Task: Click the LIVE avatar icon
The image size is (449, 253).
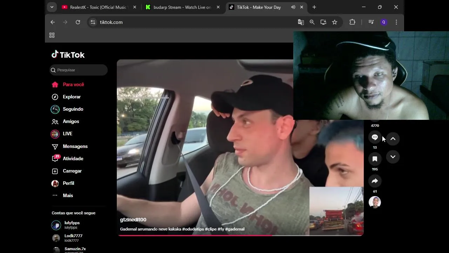Action: [x=55, y=134]
